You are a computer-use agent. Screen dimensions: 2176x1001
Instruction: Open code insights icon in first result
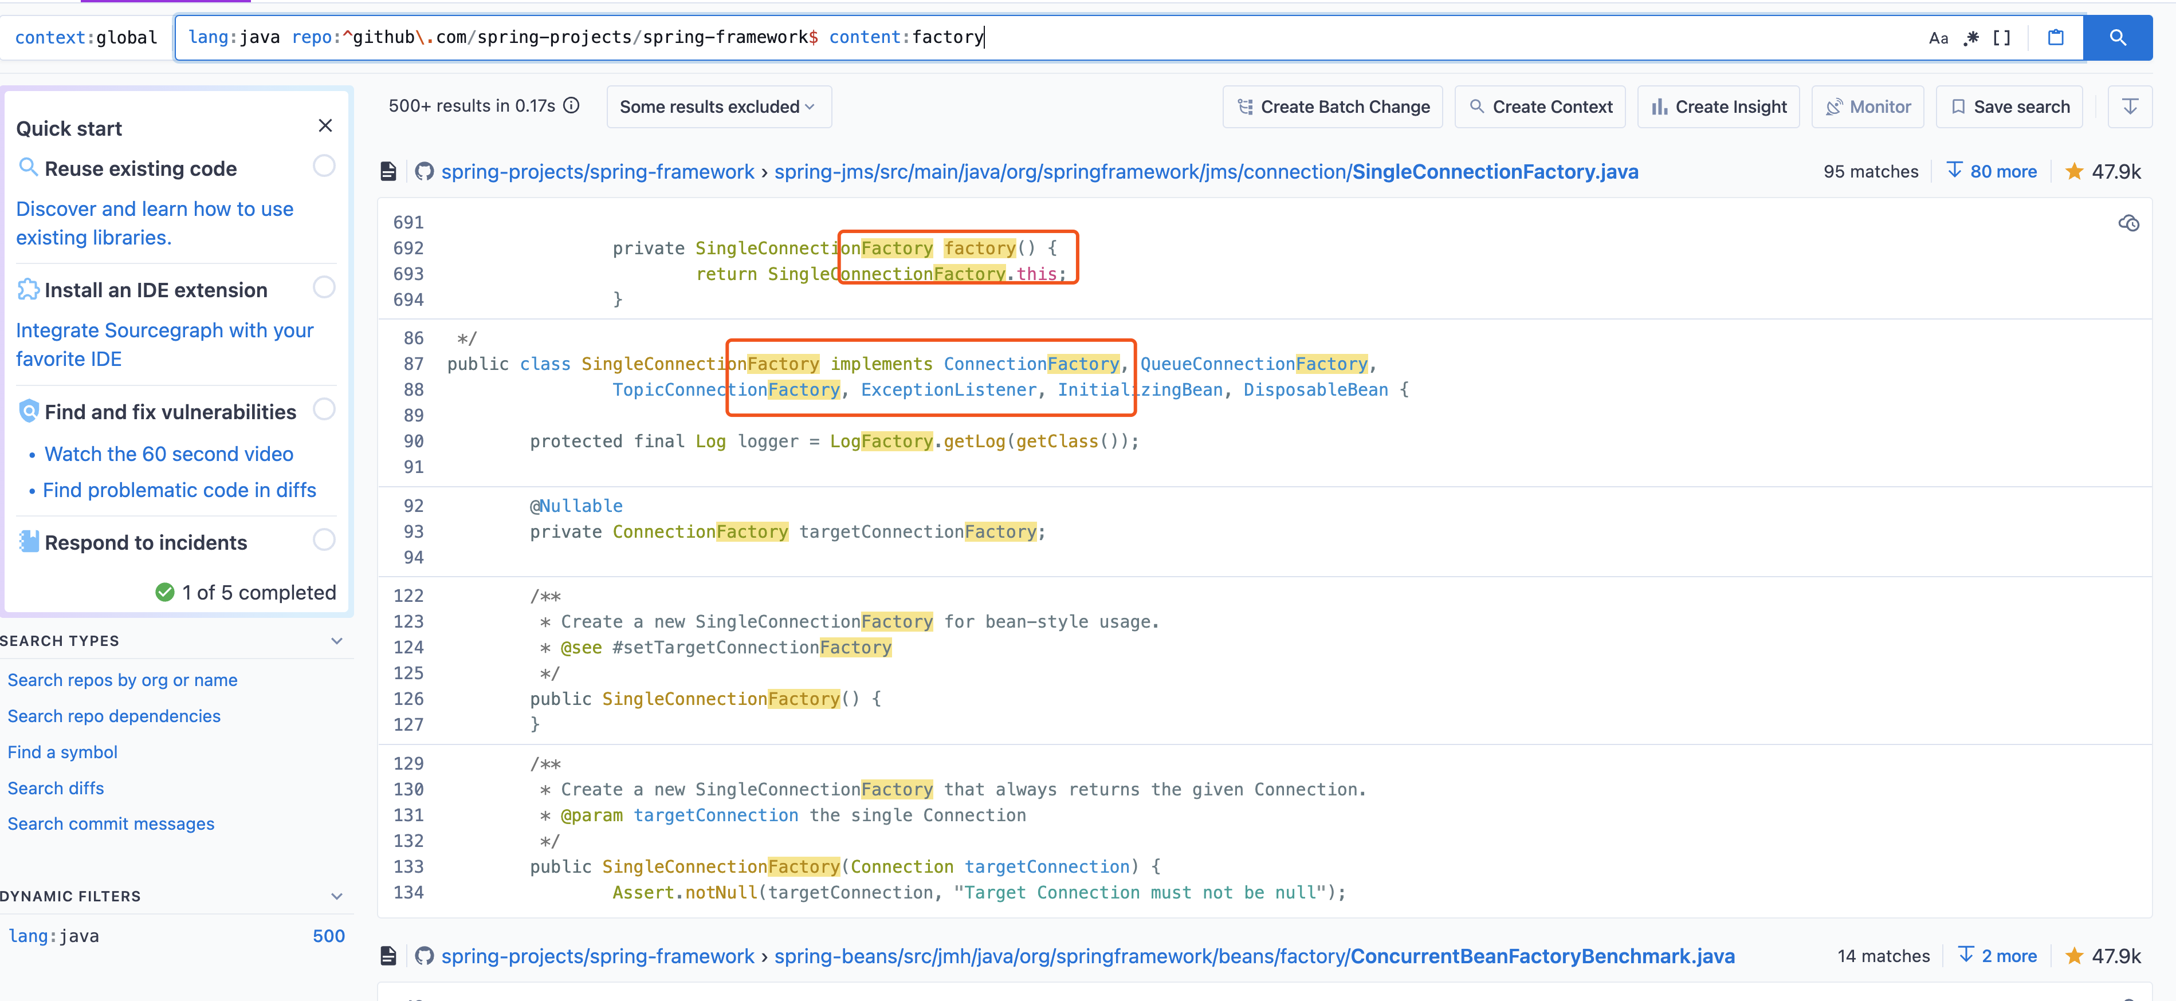click(2128, 223)
